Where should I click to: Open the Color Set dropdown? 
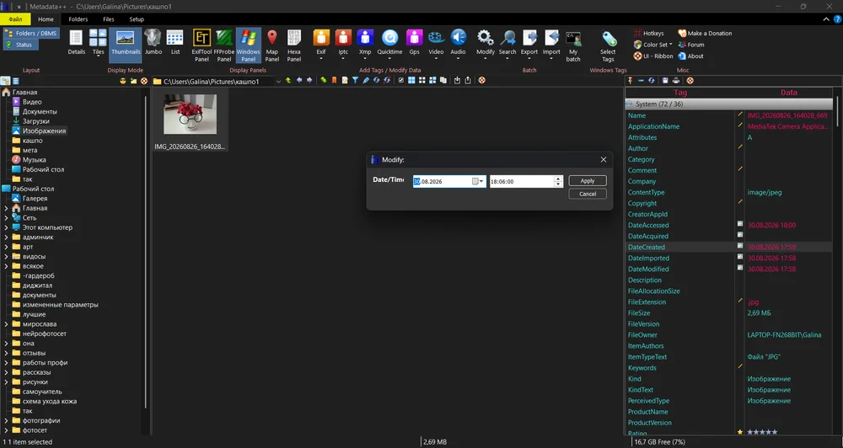653,45
